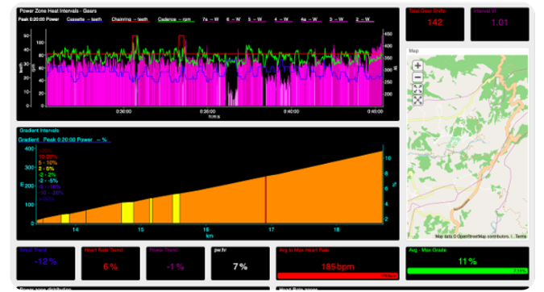544x292 pixels.
Task: Select the Heart Rate Trend 6% tile
Action: click(110, 263)
